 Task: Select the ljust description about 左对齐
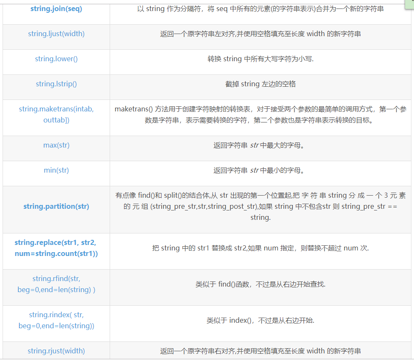coord(260,34)
